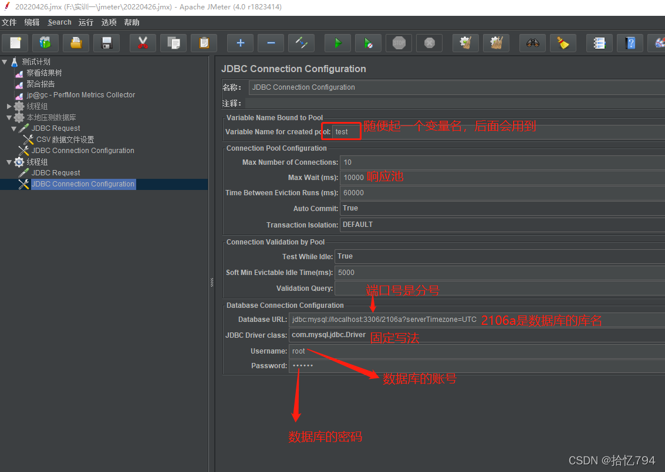Start the test with green play icon
Image resolution: width=665 pixels, height=472 pixels.
(337, 43)
